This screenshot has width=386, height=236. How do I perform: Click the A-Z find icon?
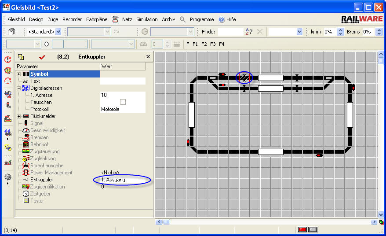click(249, 32)
